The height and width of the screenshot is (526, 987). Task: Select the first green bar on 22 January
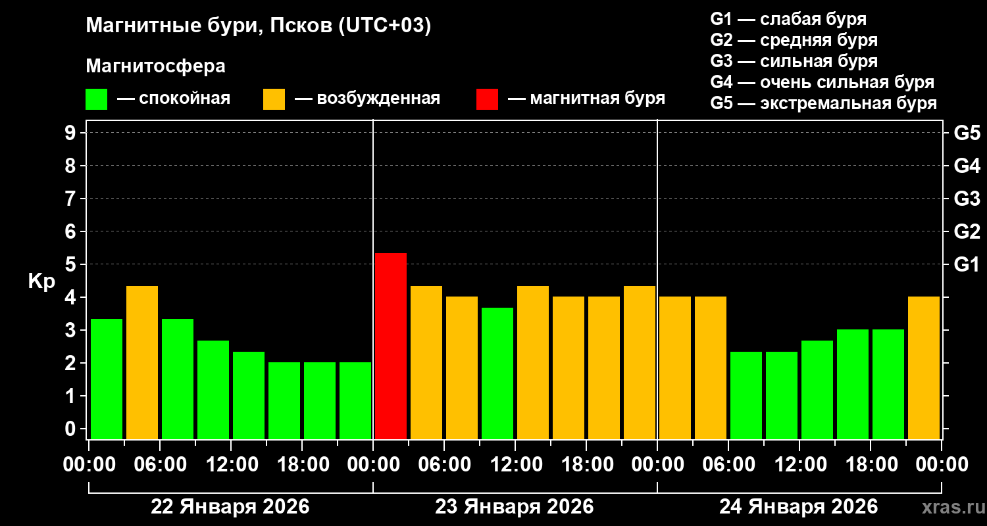click(x=107, y=379)
